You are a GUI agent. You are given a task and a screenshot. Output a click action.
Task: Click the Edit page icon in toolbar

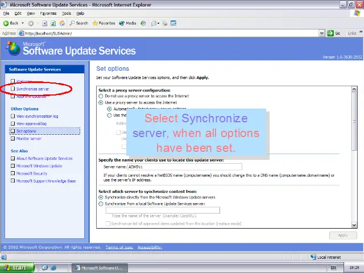[173, 23]
